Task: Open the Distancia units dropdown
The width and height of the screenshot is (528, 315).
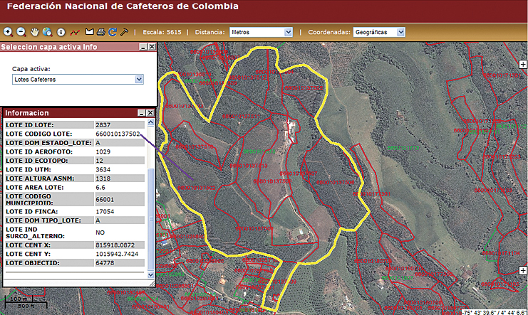Action: click(261, 32)
